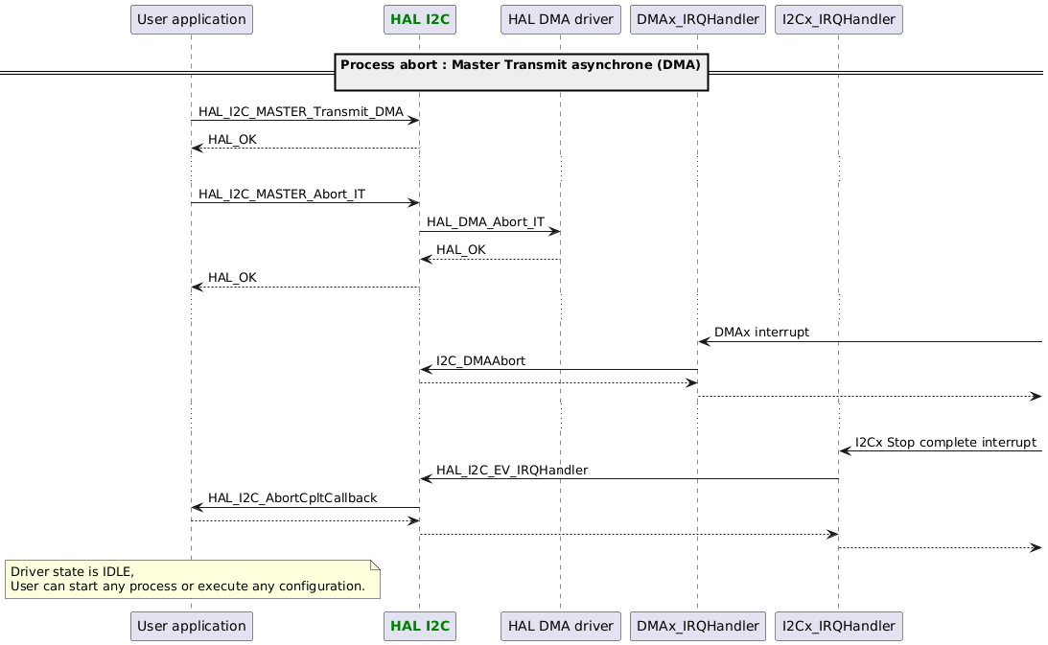Click the I2C_DMAAbort message label
1048x645 pixels.
pos(480,361)
